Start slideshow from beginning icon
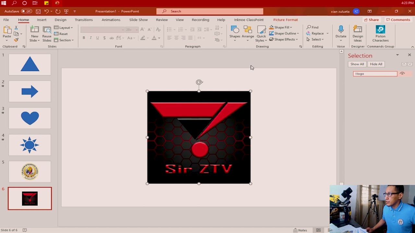This screenshot has height=233, width=415. tap(66, 11)
